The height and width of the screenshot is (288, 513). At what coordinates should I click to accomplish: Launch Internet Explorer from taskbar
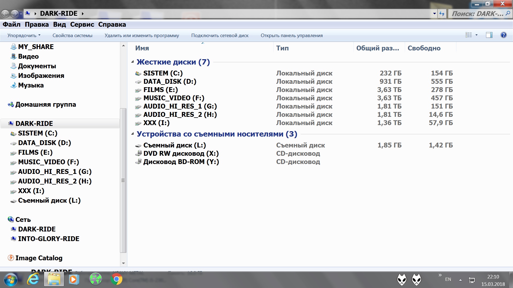pos(33,279)
